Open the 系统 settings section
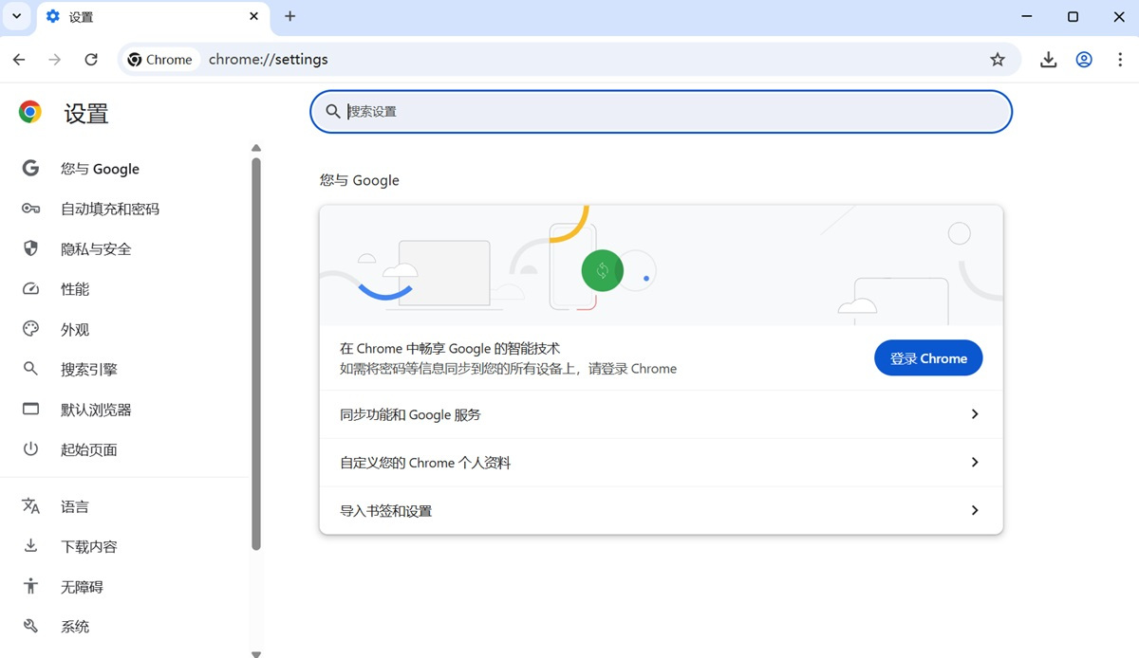1139x658 pixels. click(x=75, y=626)
